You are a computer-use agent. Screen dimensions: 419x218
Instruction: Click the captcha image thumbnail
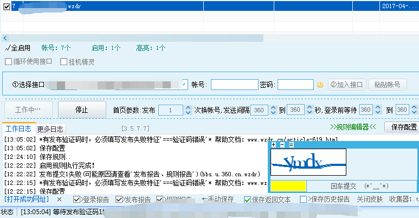tap(308, 162)
